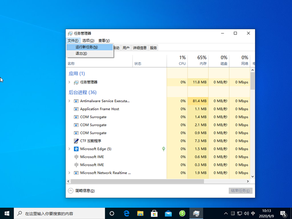The width and height of the screenshot is (292, 219).
Task: Open Microsoft Edge from the taskbar
Action: point(126,213)
